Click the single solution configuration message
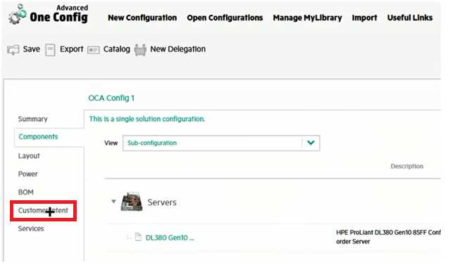The width and height of the screenshot is (450, 263). click(x=147, y=119)
